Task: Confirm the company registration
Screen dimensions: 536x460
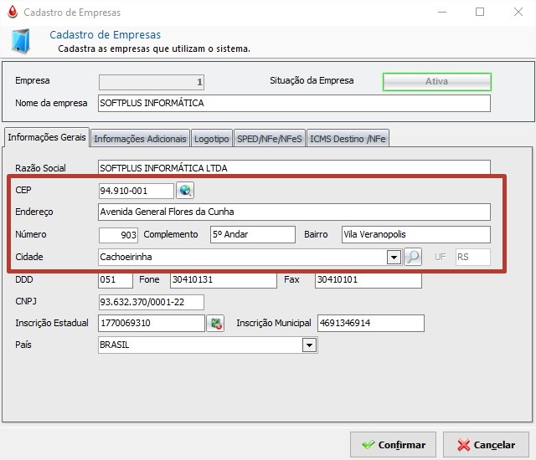Action: coord(393,445)
